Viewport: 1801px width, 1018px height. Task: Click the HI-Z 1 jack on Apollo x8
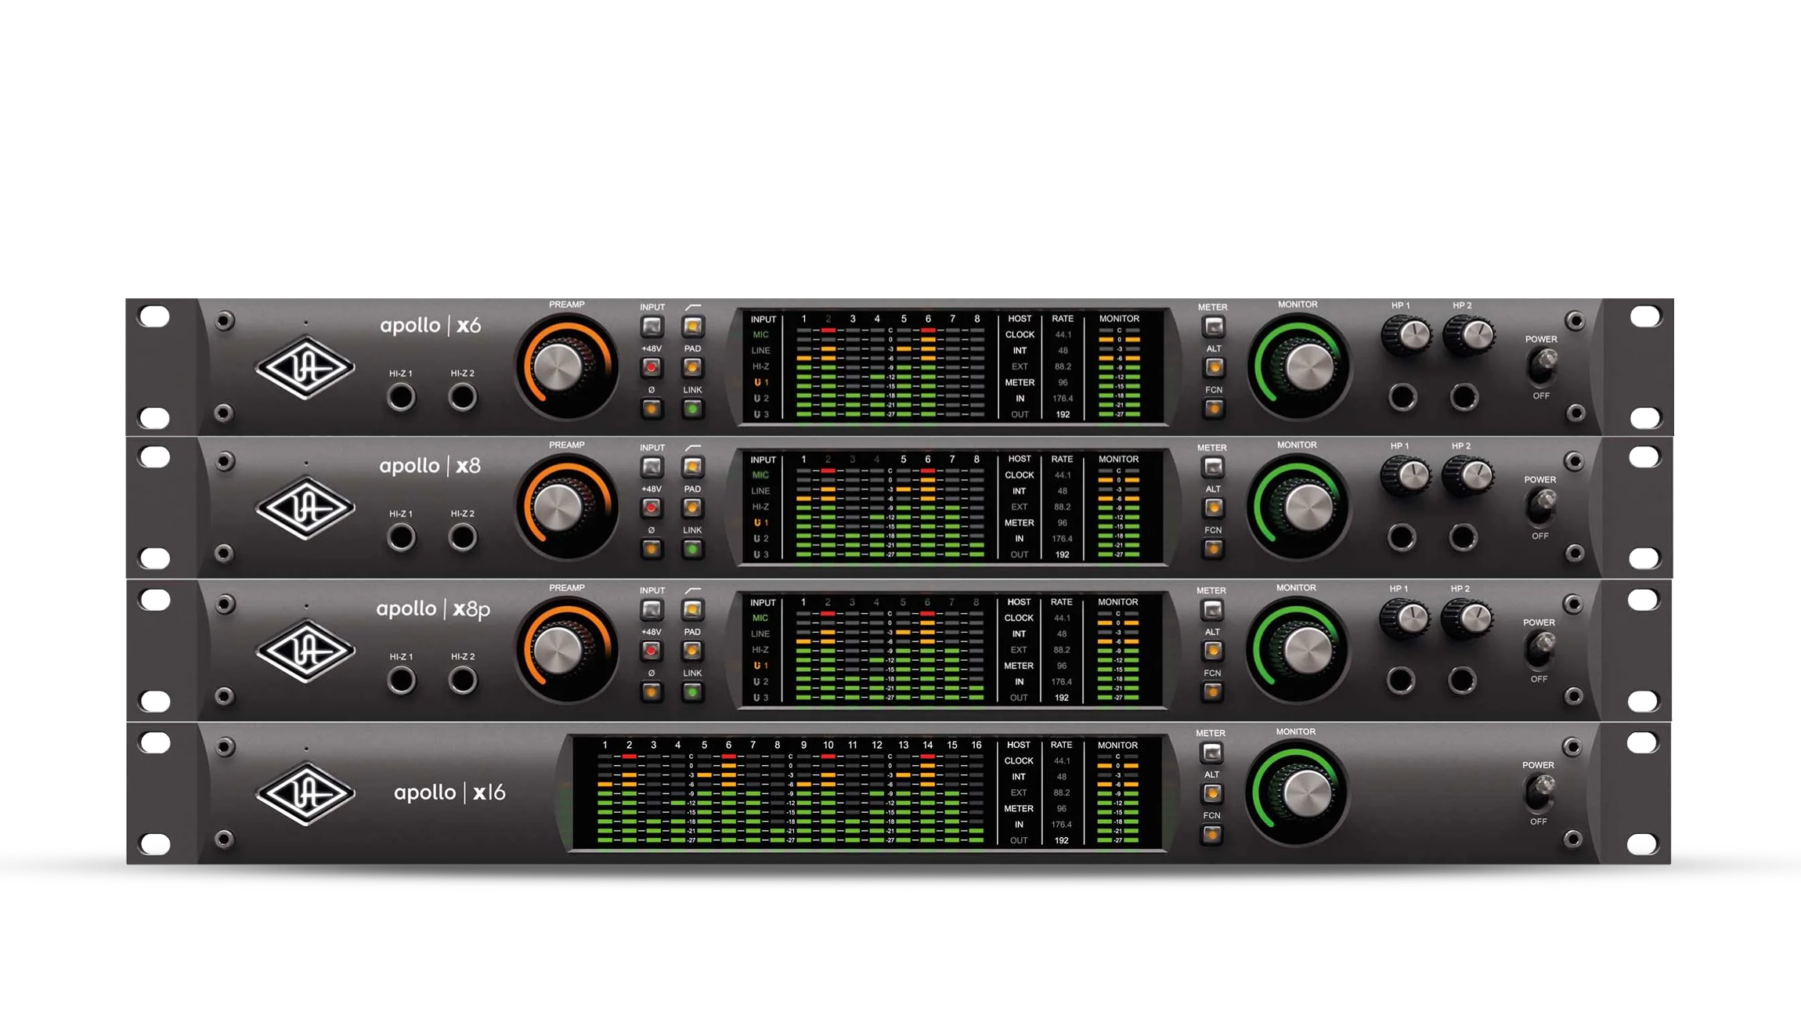click(x=401, y=538)
